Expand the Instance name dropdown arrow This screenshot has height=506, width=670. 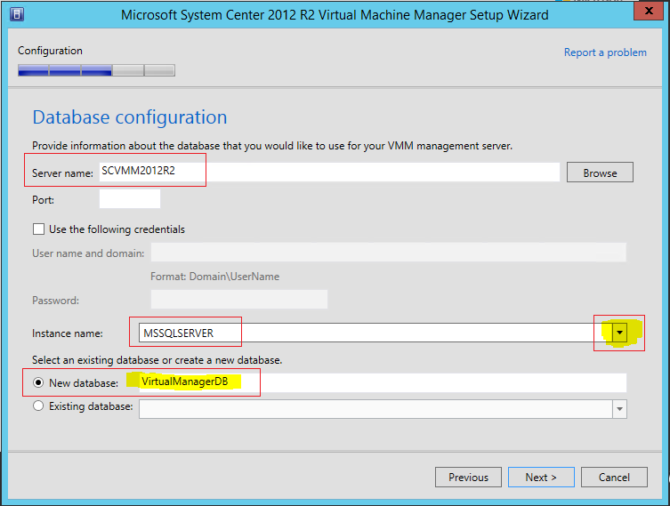point(619,333)
